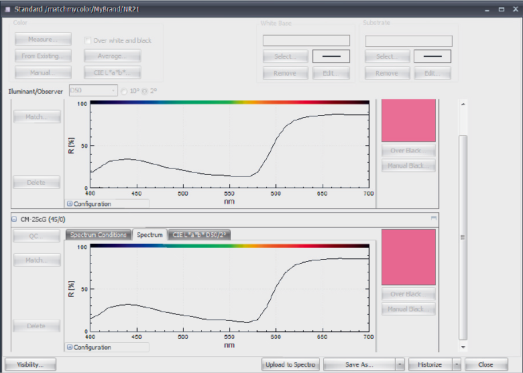Select the 10° observer radio button
Image resolution: width=523 pixels, height=373 pixels.
(124, 91)
